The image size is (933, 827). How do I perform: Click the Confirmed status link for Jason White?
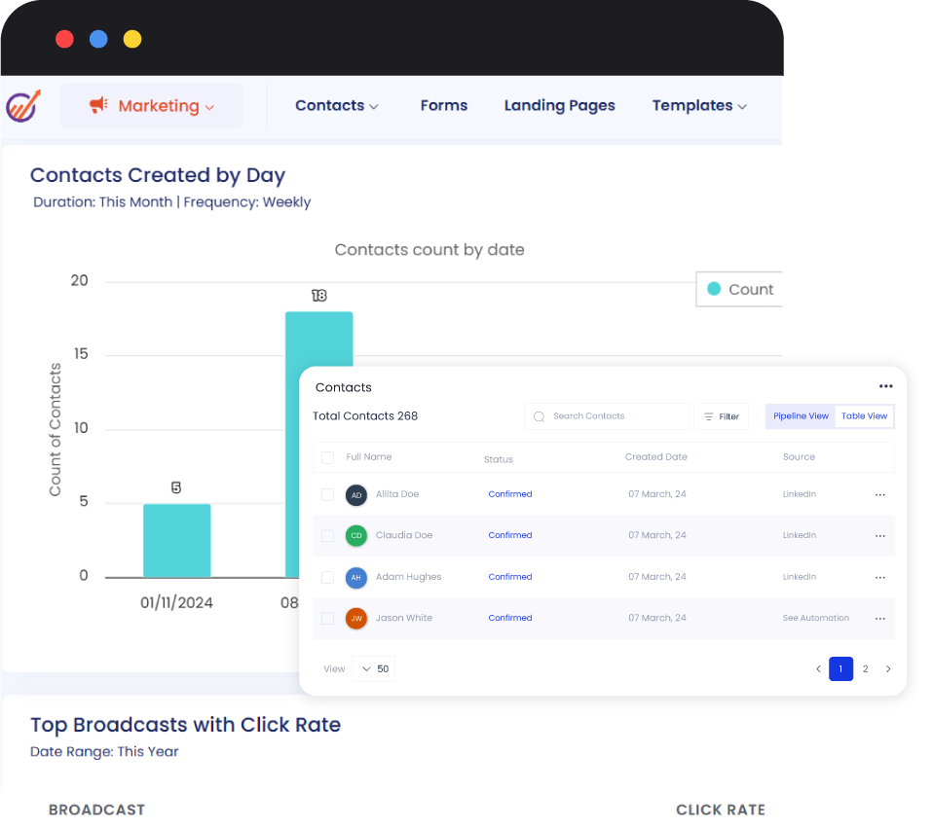click(510, 619)
